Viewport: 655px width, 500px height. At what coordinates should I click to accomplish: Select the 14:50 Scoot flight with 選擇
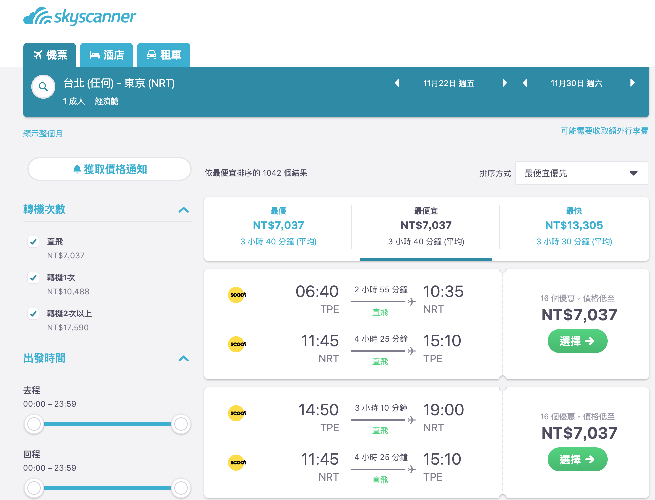(577, 459)
